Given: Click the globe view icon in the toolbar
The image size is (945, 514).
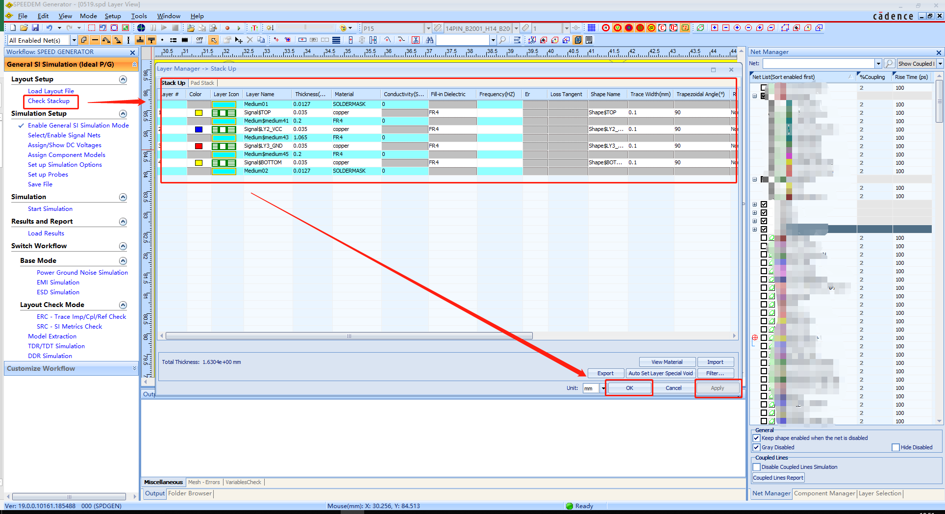Looking at the screenshot, I should (141, 28).
